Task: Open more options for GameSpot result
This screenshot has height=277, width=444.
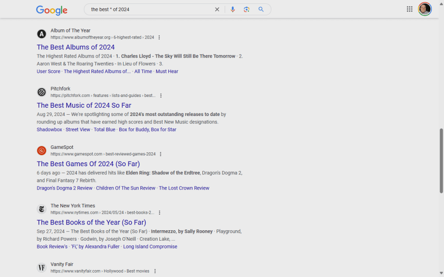Action: (160, 154)
